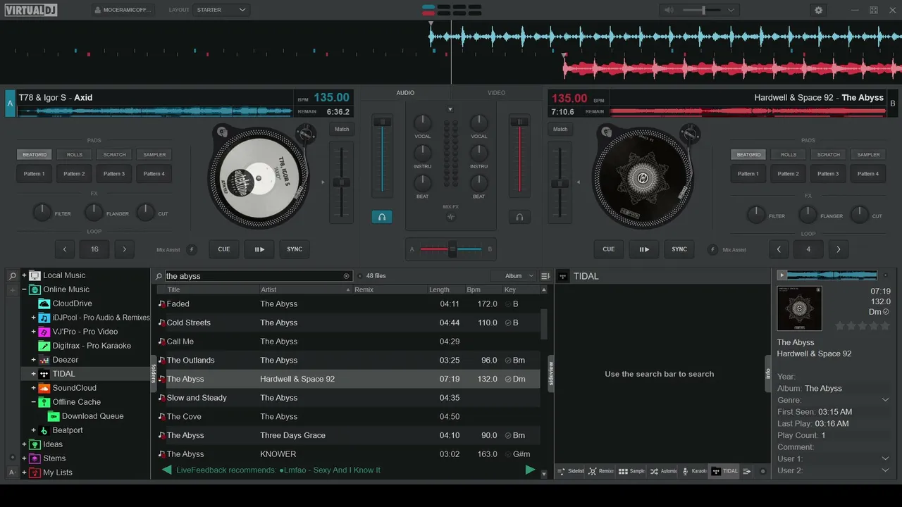Click the user account profile button
Image resolution: width=902 pixels, height=507 pixels.
click(123, 10)
